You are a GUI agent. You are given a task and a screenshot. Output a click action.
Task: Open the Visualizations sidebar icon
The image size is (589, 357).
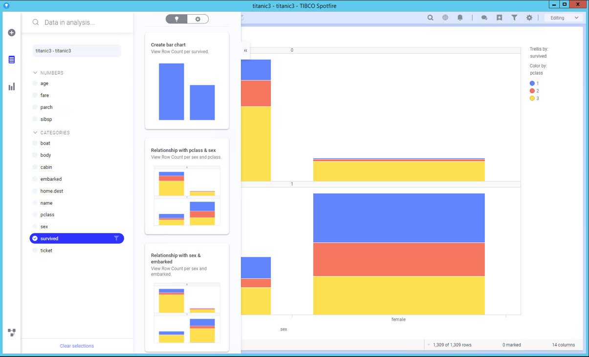click(x=11, y=86)
